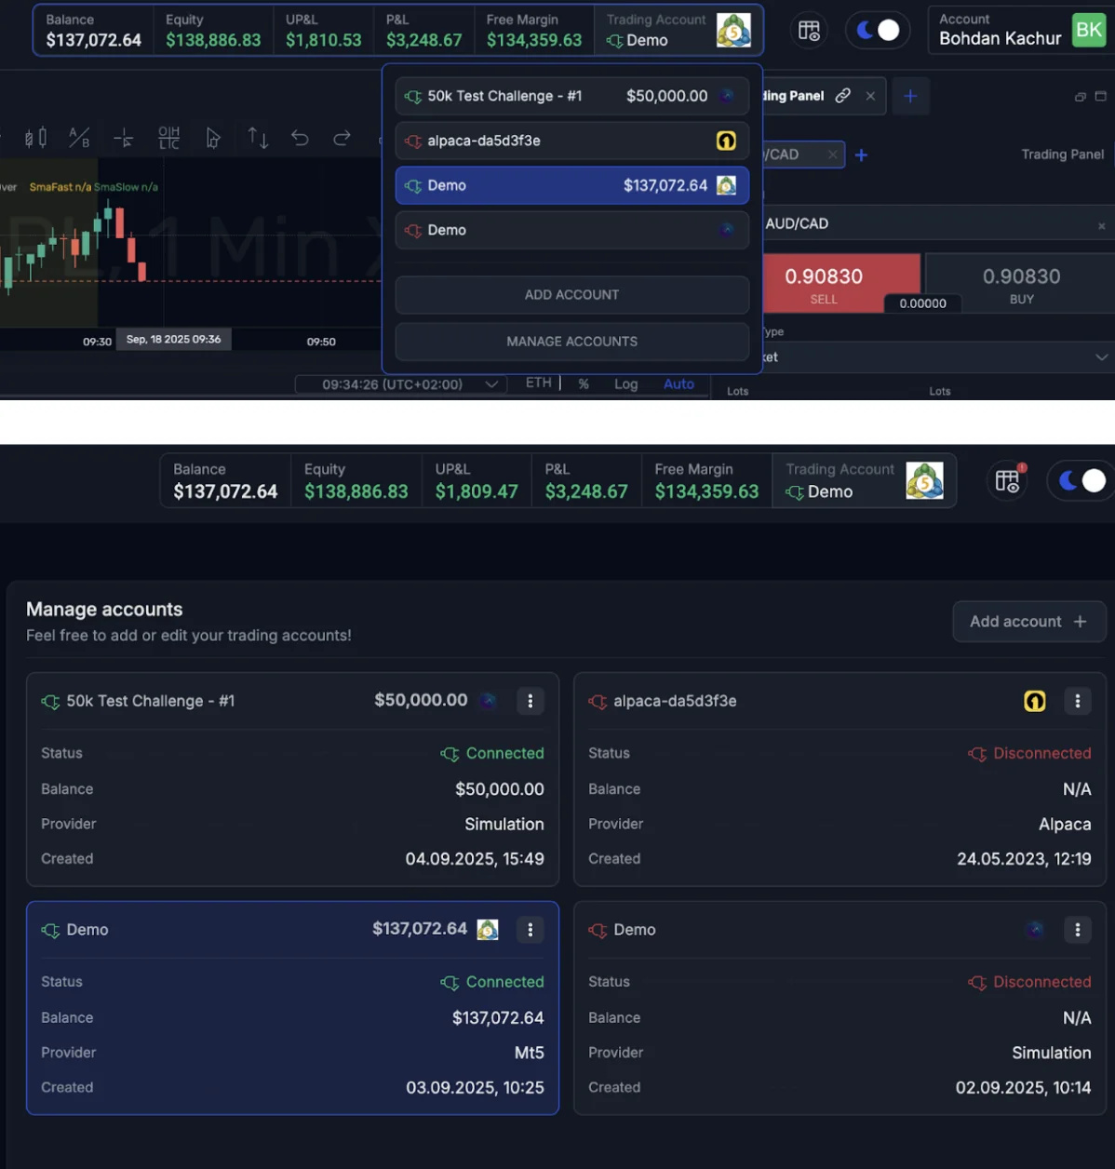1115x1169 pixels.
Task: Click the redo arrow in chart toolbar
Action: pyautogui.click(x=343, y=138)
